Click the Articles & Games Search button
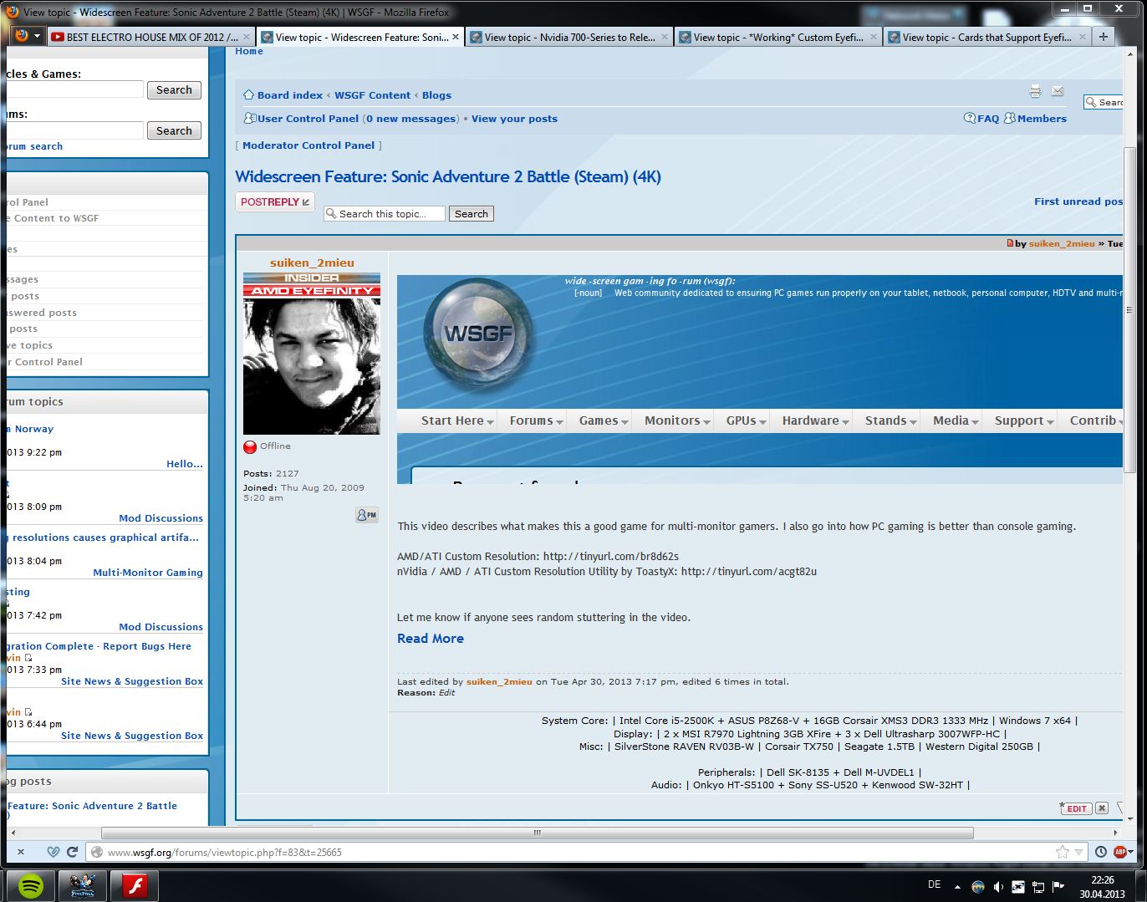Screen dimensions: 1147x902 174,89
